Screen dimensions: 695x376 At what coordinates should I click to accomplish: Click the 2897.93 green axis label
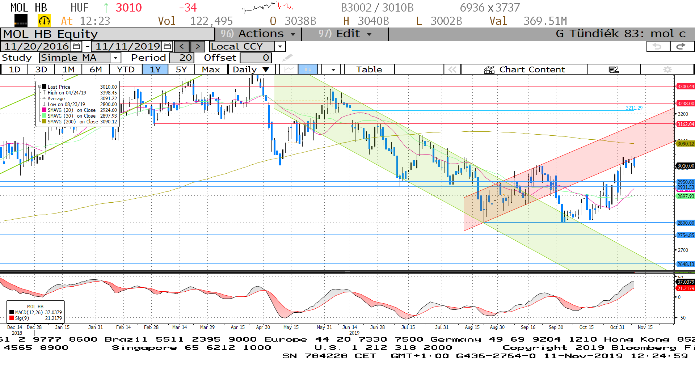(x=685, y=196)
